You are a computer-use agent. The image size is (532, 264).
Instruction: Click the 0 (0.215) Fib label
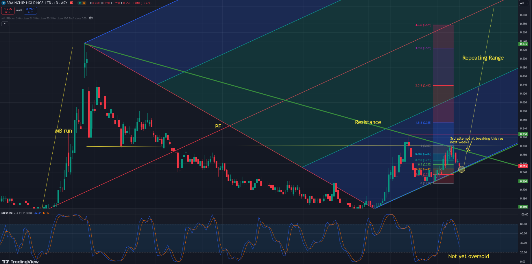(426, 183)
